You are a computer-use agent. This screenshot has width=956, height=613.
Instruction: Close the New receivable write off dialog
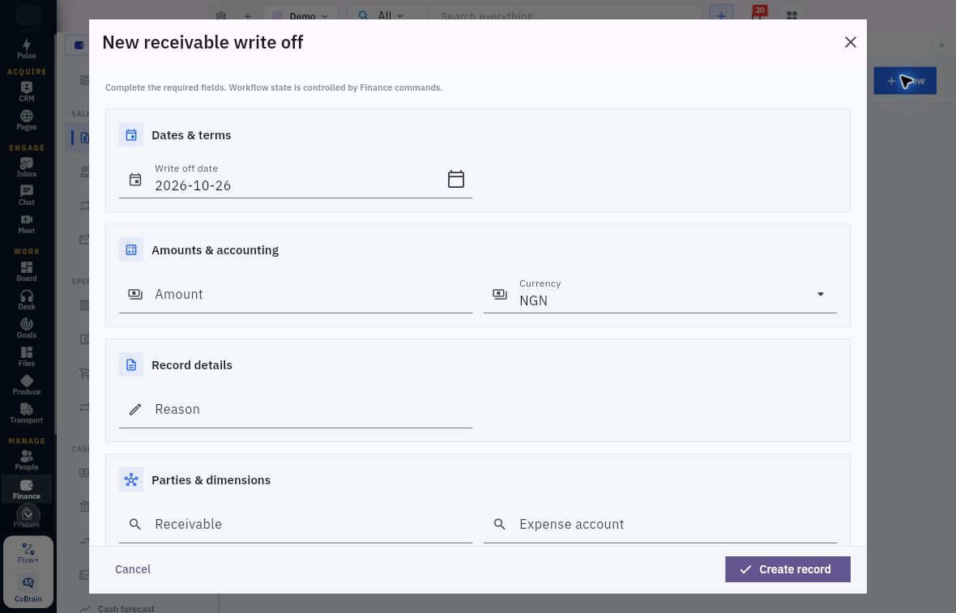tap(851, 42)
